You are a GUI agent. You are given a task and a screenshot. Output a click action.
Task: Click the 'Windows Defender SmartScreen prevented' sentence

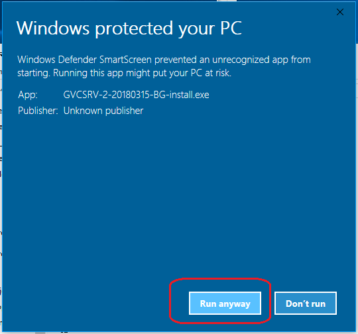[x=107, y=60]
